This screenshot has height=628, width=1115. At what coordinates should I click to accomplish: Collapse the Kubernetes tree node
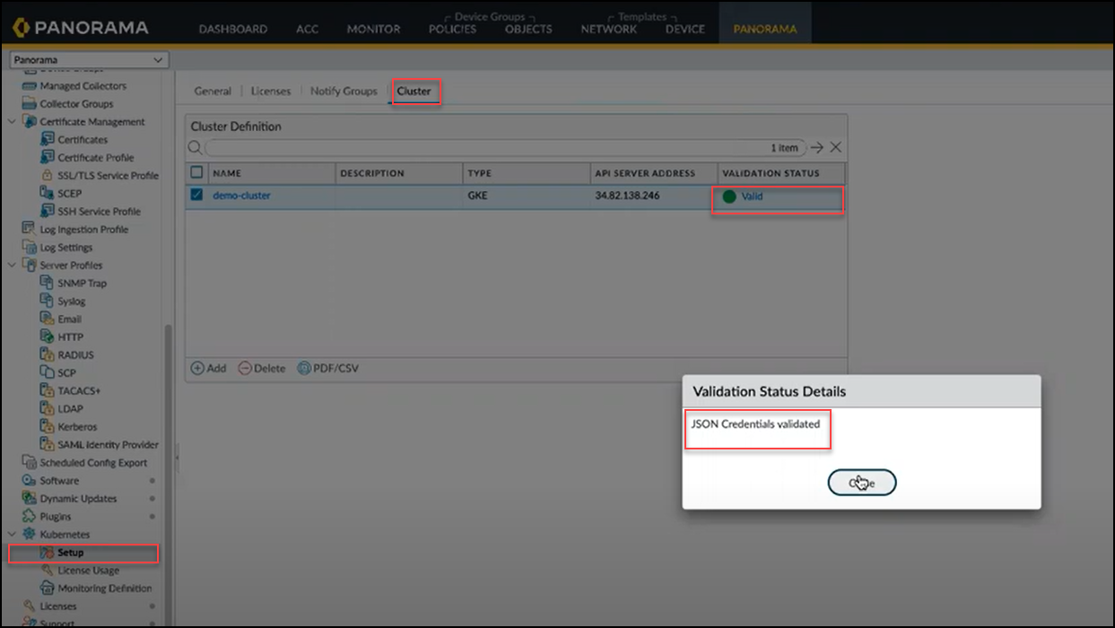click(12, 535)
